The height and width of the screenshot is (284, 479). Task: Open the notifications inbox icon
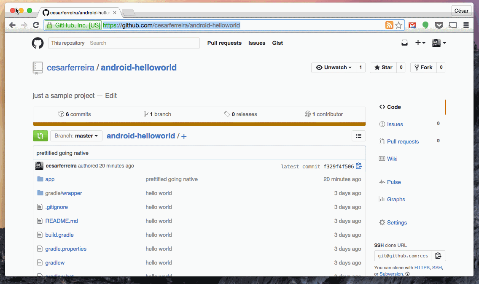(x=404, y=43)
